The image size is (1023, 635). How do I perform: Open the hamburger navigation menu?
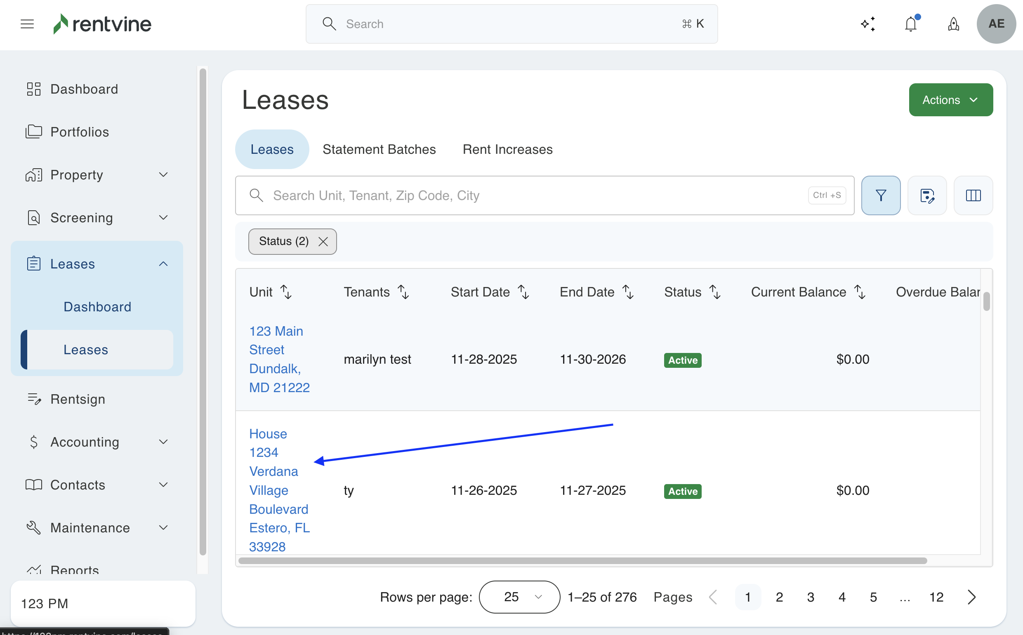[27, 24]
